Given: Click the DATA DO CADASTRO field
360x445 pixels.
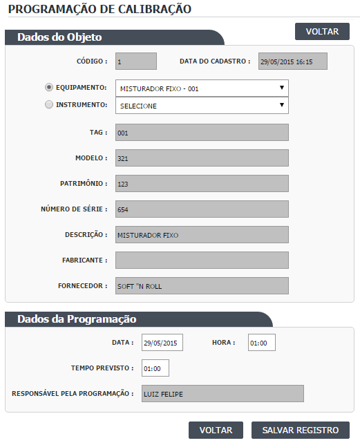Looking at the screenshot, I should click(x=293, y=61).
